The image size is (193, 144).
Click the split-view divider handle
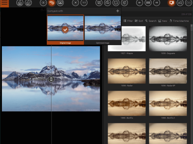coord(51,79)
